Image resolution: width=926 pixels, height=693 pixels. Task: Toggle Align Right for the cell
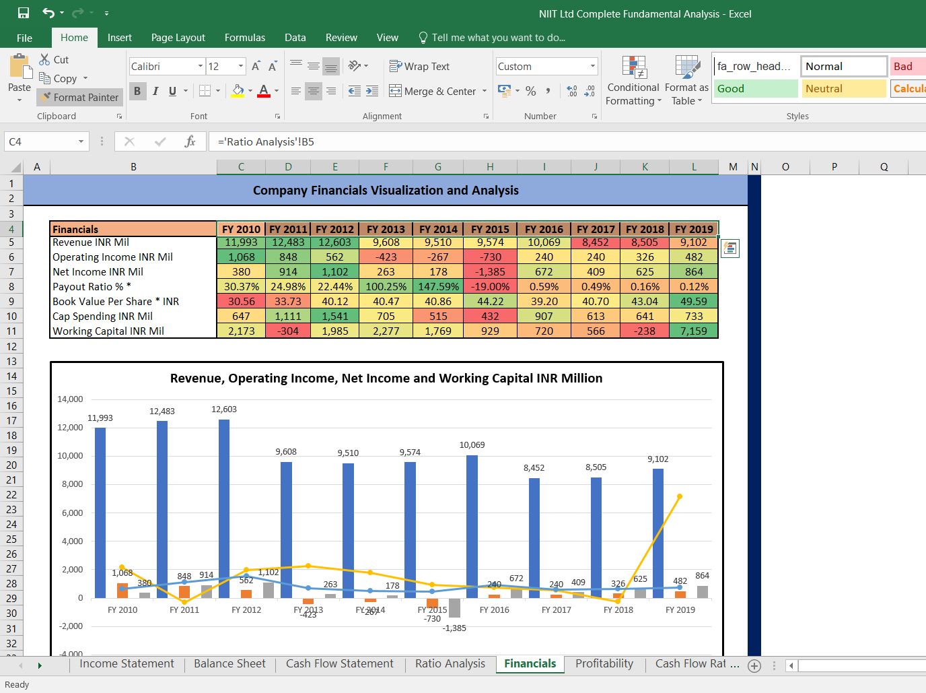[331, 91]
